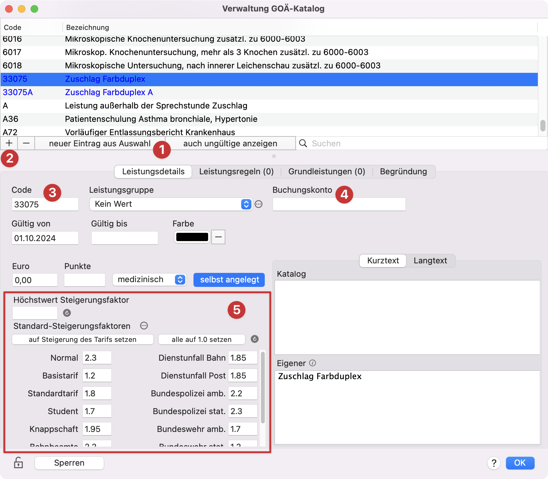Screen dimensions: 548x479
Task: Edit Bundespolizei amb. factor field
Action: point(243,393)
